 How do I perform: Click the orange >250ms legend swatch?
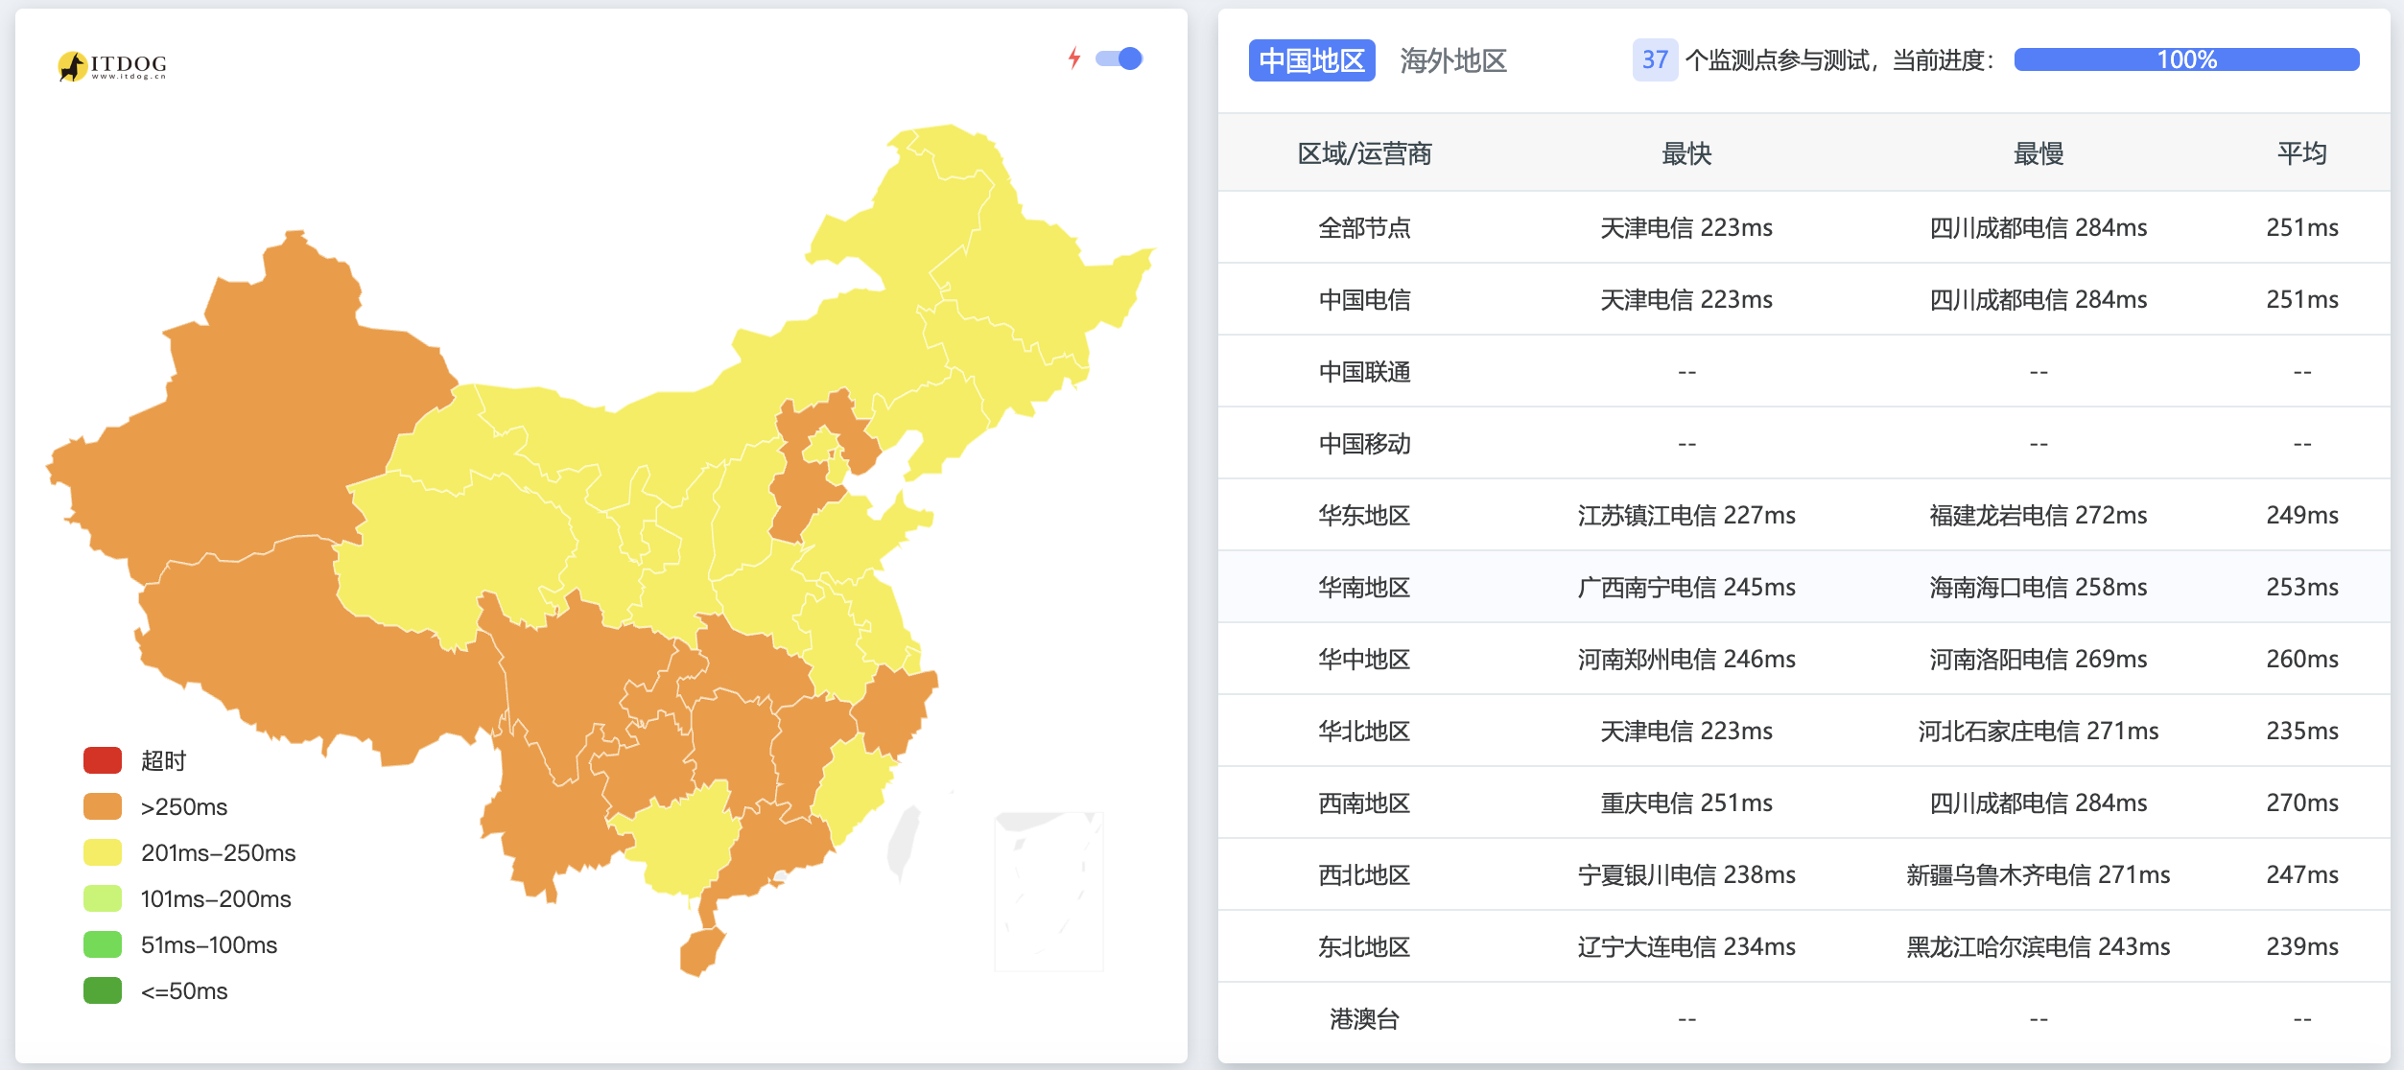click(x=103, y=806)
